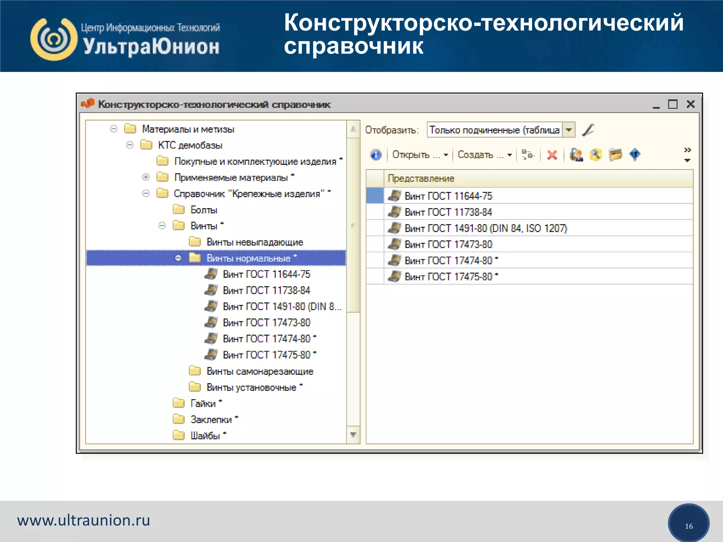
Task: Open the Отобразить dropdown arrow
Action: [569, 130]
